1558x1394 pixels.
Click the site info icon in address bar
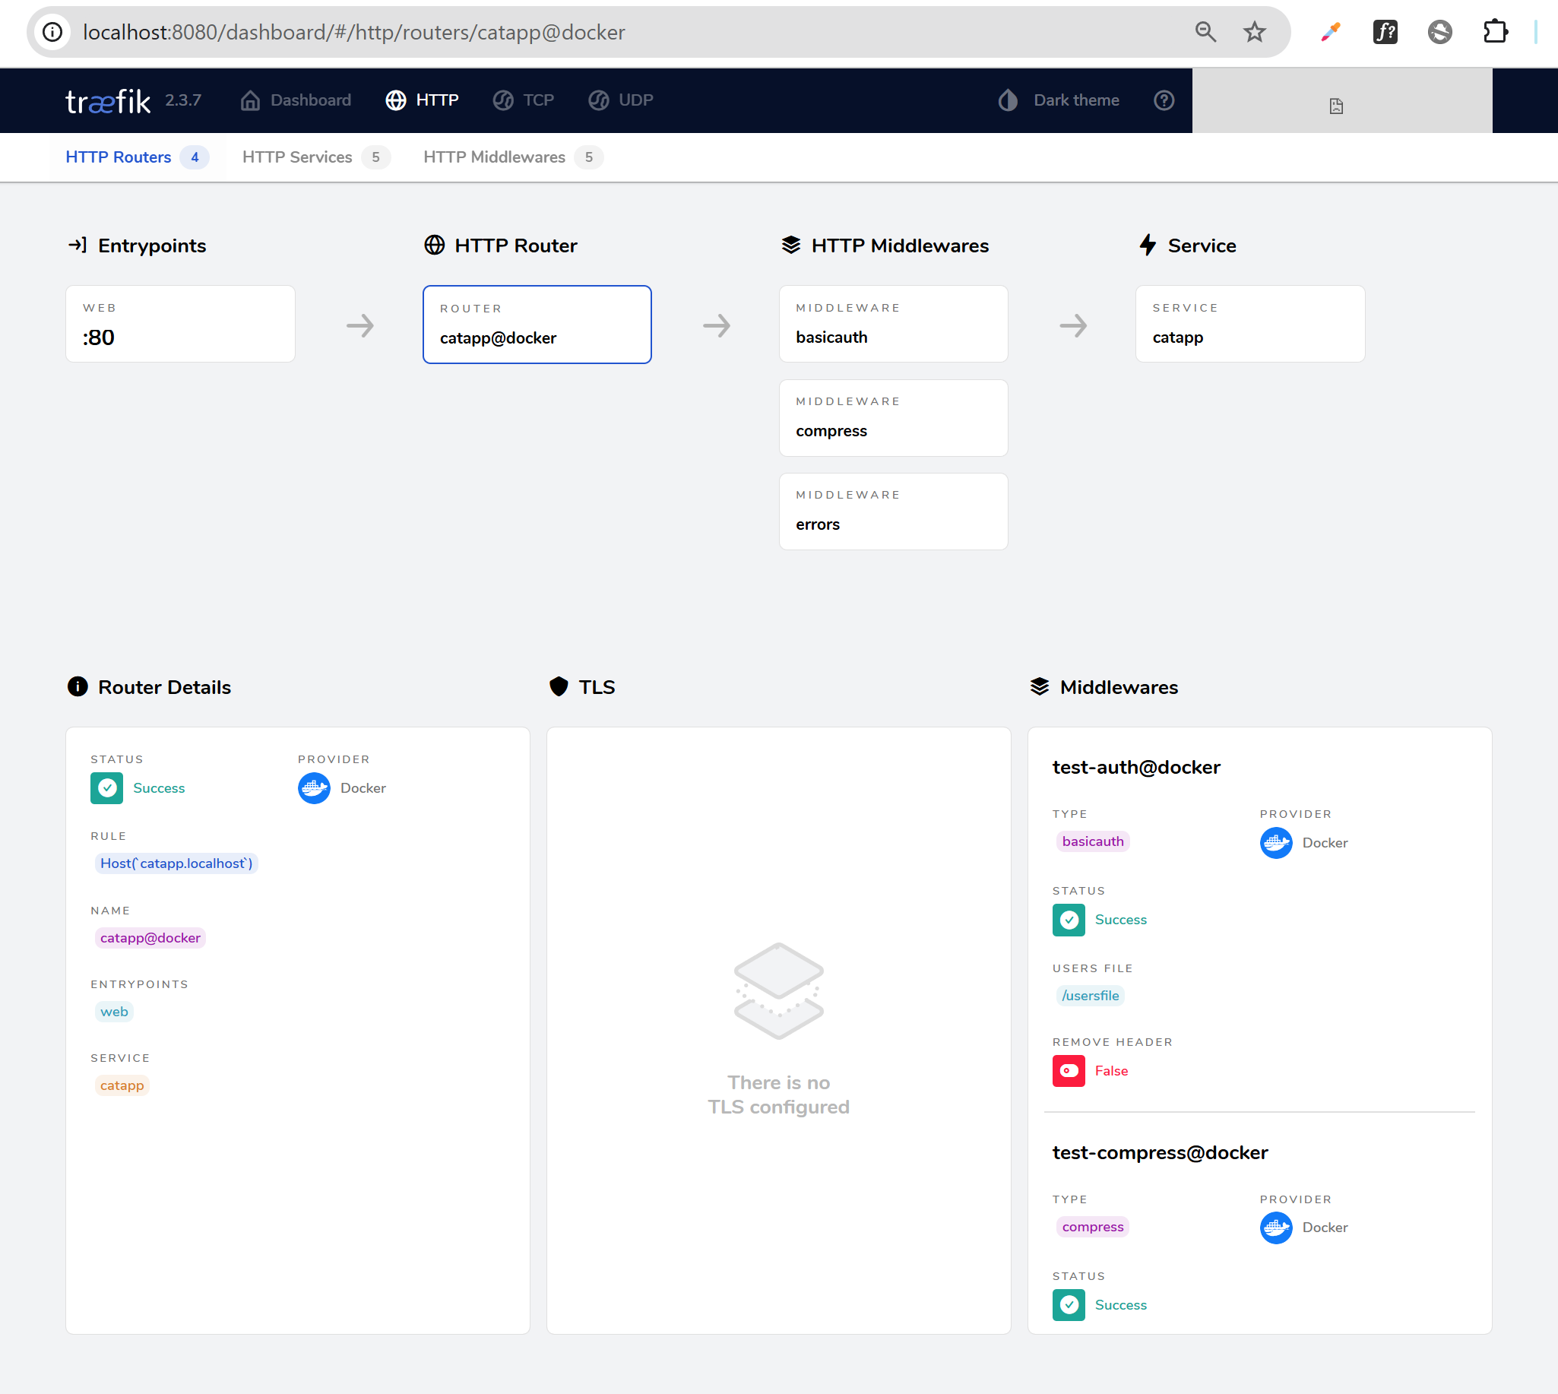(52, 32)
